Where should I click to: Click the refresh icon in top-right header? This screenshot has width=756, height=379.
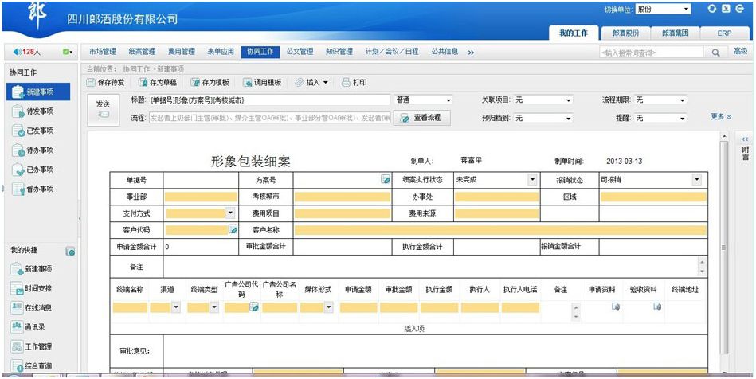[713, 9]
